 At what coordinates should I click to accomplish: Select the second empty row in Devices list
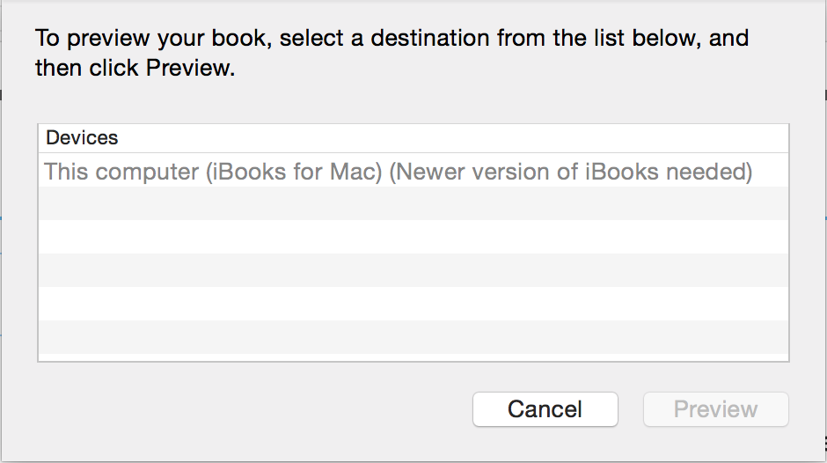413,237
